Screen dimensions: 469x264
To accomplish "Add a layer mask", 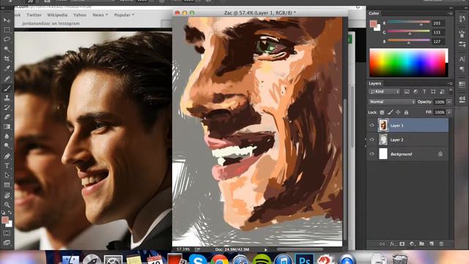I will pyautogui.click(x=402, y=244).
